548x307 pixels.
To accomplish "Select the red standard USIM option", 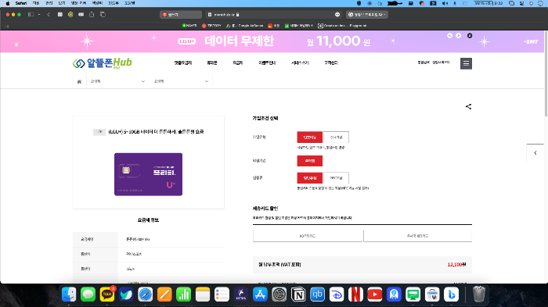I will (310, 178).
